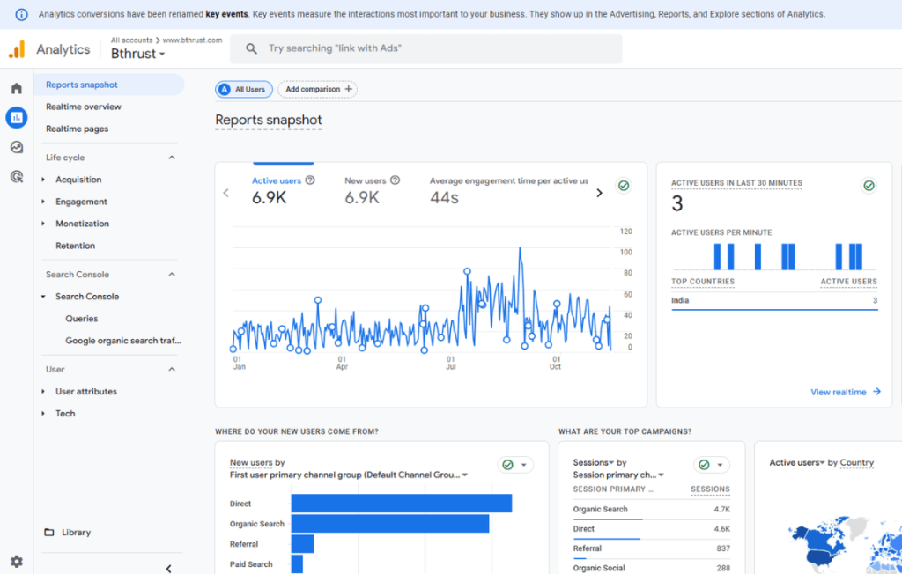Click the All Users segment chip

(x=244, y=89)
